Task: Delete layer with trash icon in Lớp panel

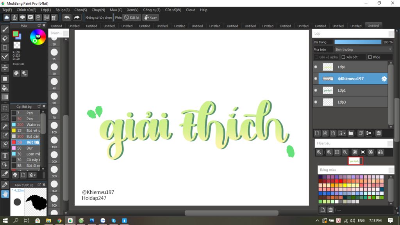Action: (x=379, y=133)
